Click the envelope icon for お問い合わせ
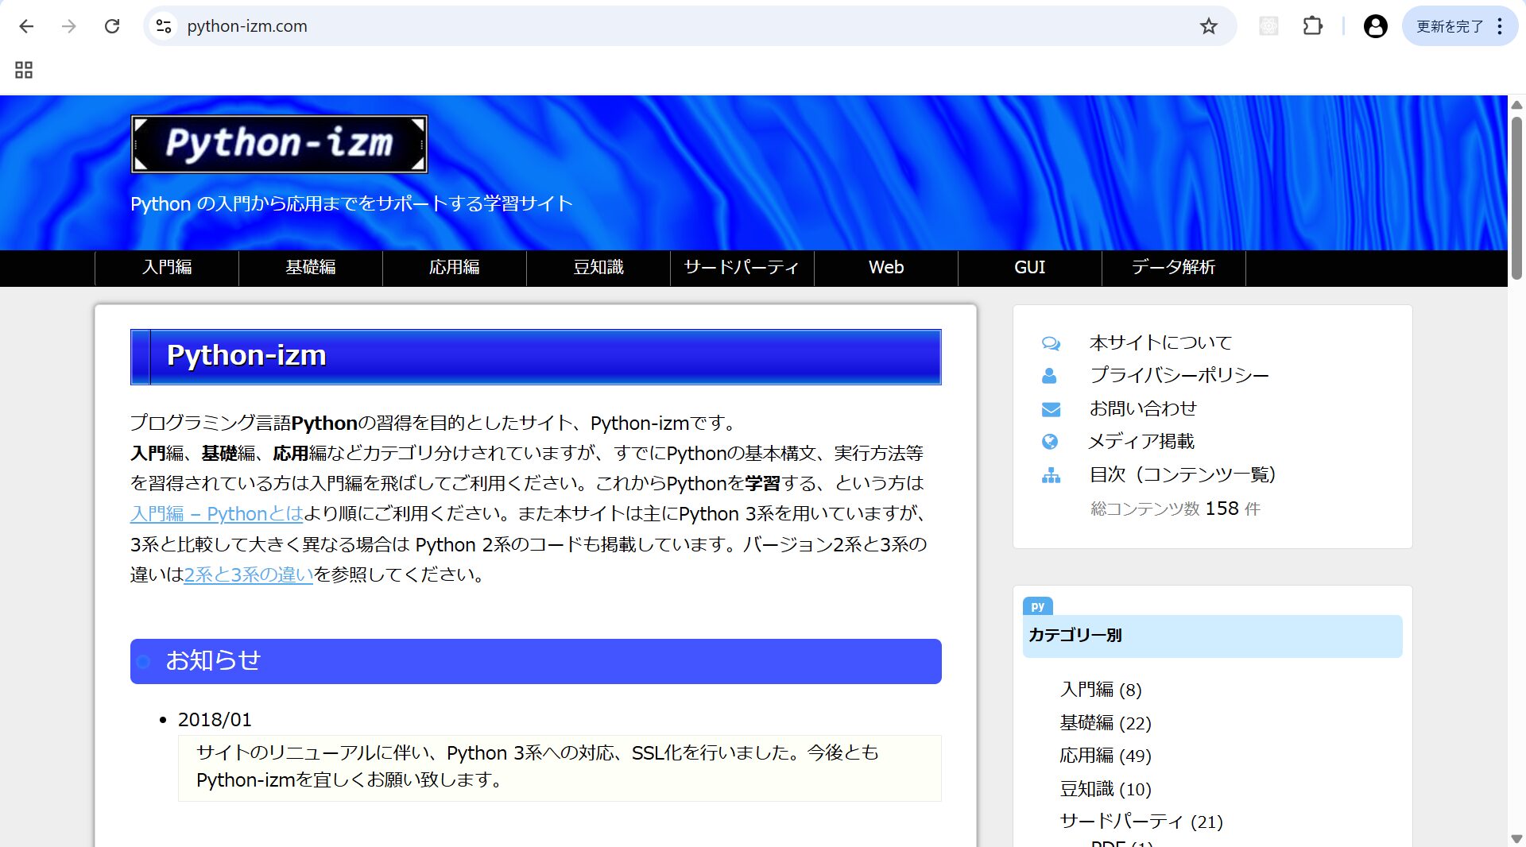Screen dimensions: 1526x847 (1051, 409)
